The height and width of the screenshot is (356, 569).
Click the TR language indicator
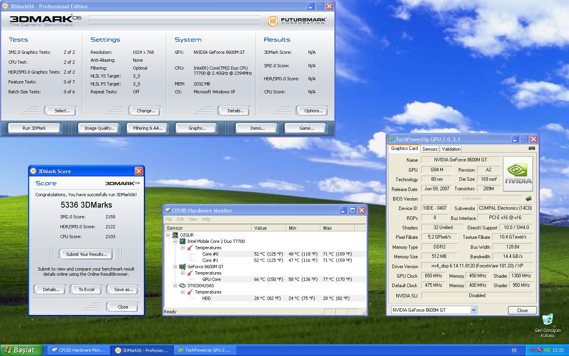pyautogui.click(x=514, y=350)
